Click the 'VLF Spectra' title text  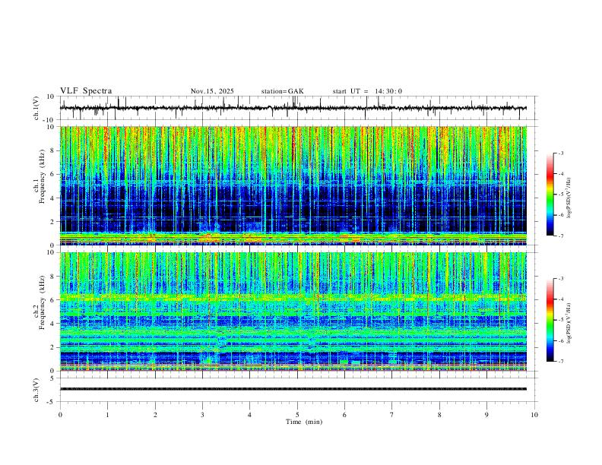[x=86, y=91]
